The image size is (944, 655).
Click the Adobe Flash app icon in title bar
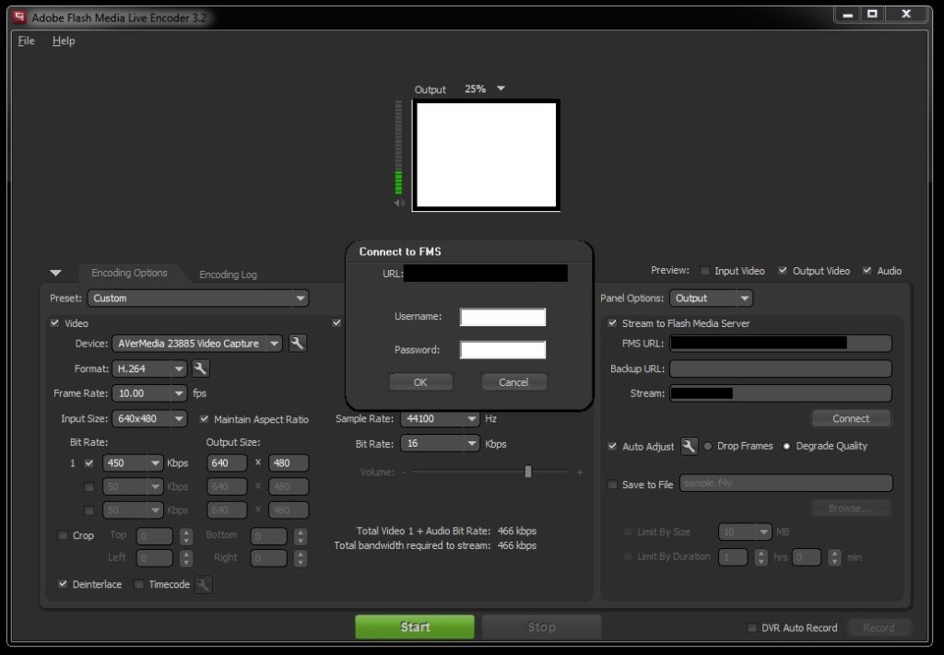pyautogui.click(x=19, y=18)
